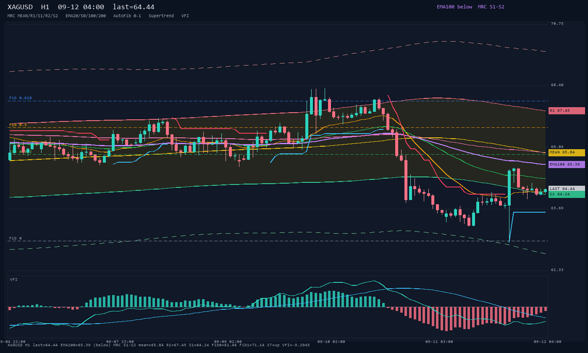Image resolution: width=588 pixels, height=353 pixels.
Task: Click the 68.40 price axis label
Action: (557, 85)
